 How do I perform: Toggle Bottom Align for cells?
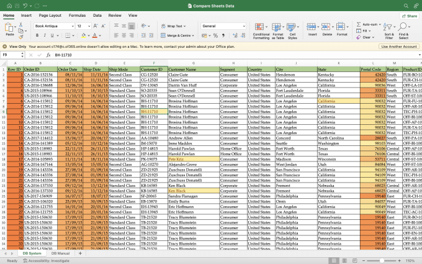coord(132,26)
